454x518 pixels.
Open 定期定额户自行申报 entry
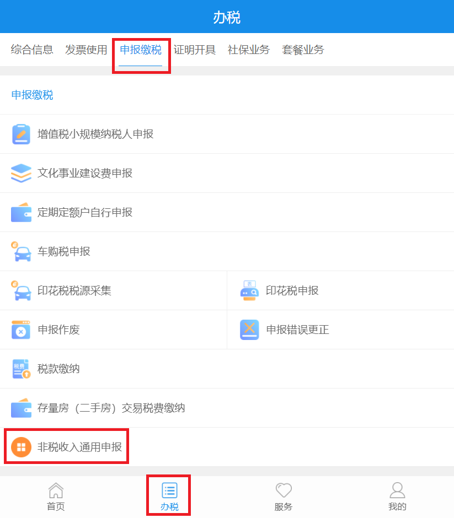point(227,212)
